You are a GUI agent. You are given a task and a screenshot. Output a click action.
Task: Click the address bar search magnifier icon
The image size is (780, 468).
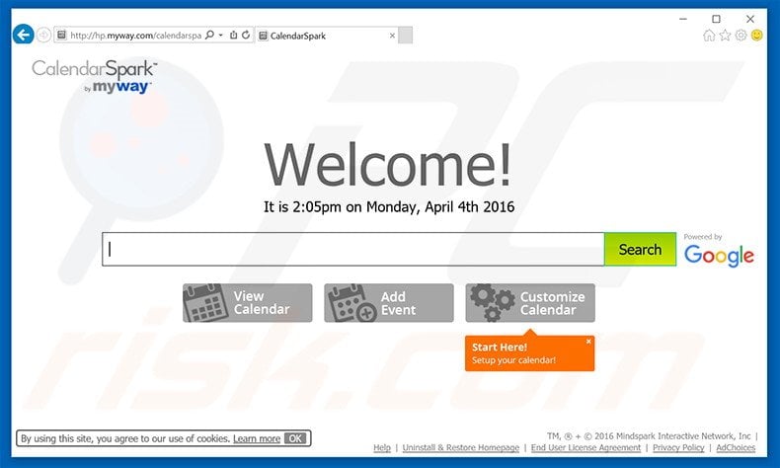[x=210, y=35]
